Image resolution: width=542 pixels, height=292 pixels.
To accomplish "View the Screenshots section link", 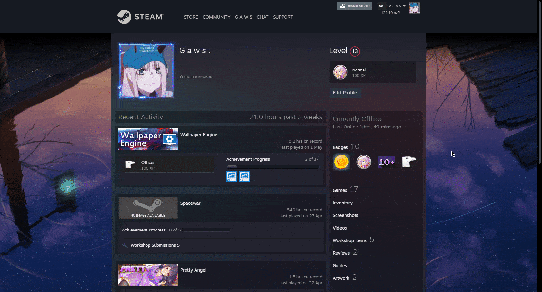I will (x=345, y=215).
